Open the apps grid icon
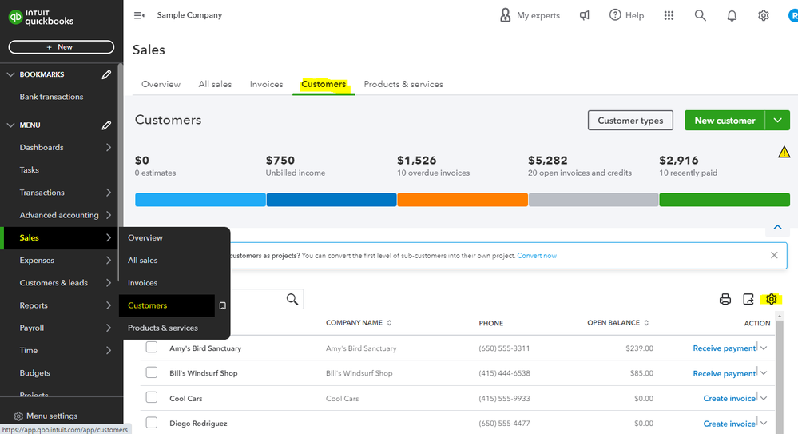Viewport: 798px width, 434px height. coord(669,15)
